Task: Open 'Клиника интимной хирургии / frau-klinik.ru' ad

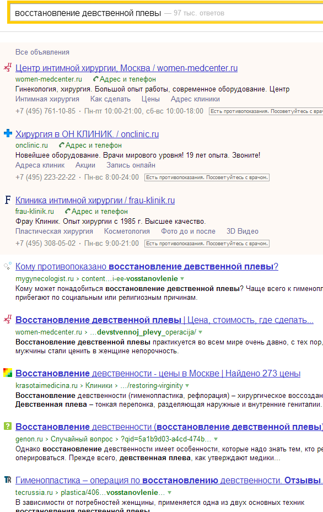Action: [x=95, y=200]
